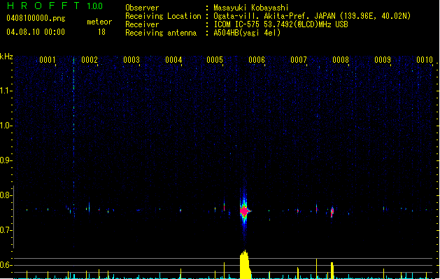Click the A504HB(yagi 4el) antenna text

[247, 33]
